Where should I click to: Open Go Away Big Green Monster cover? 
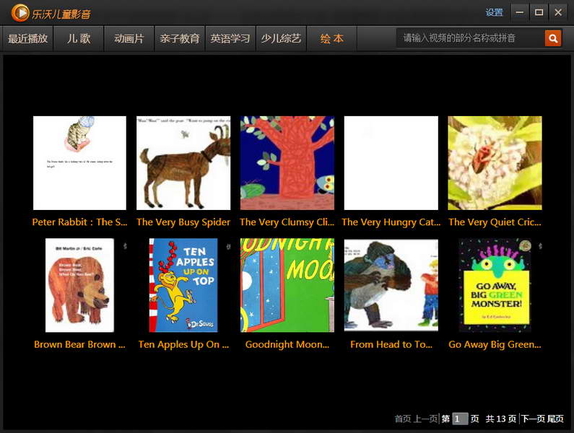pos(495,285)
